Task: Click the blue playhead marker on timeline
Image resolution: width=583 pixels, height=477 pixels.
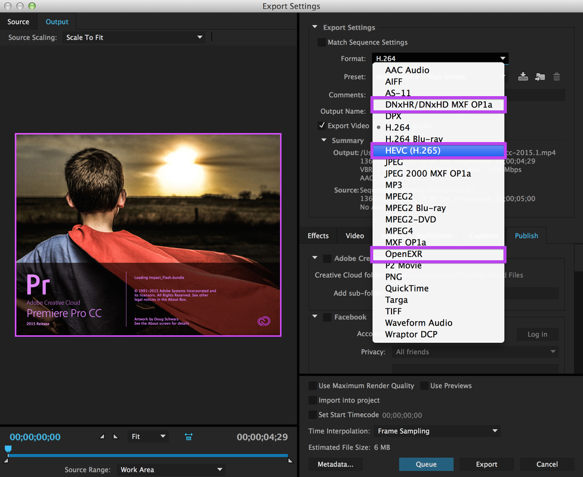Action: coord(8,449)
